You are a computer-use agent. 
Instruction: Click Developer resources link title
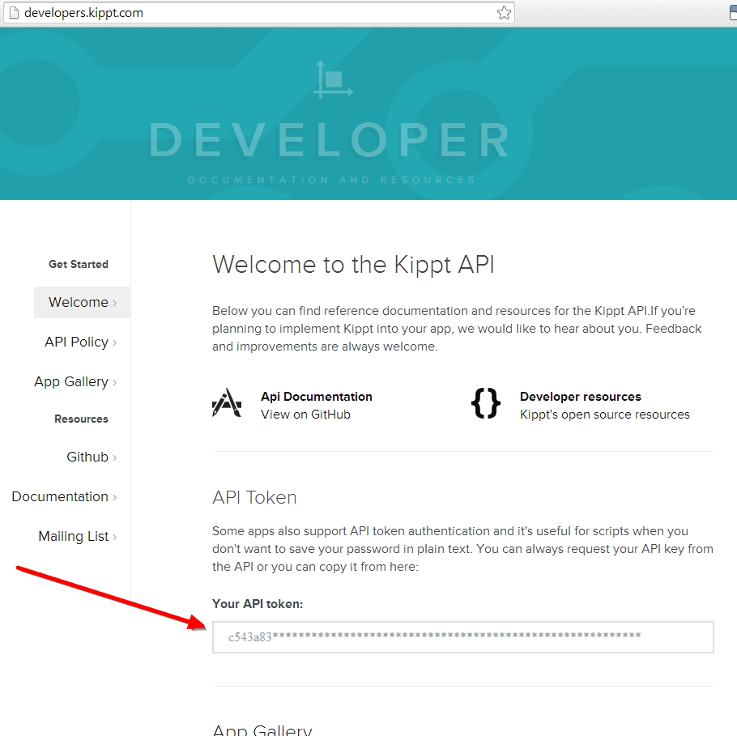click(581, 397)
